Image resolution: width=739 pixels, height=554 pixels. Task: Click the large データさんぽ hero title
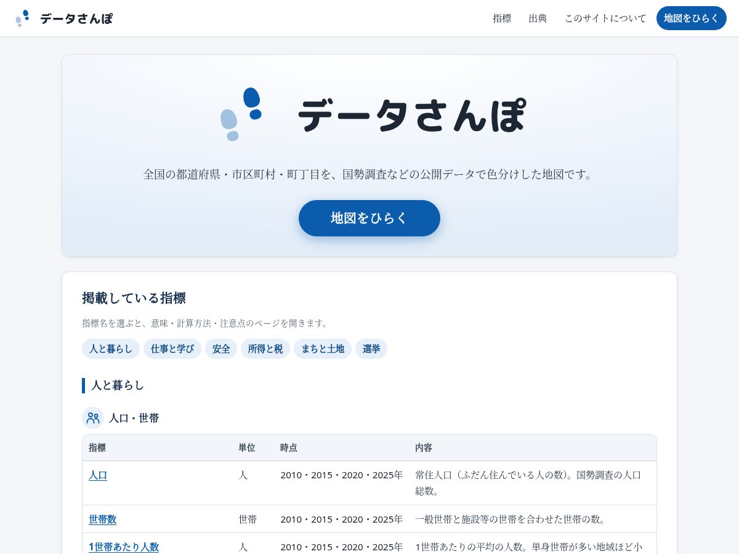click(411, 115)
